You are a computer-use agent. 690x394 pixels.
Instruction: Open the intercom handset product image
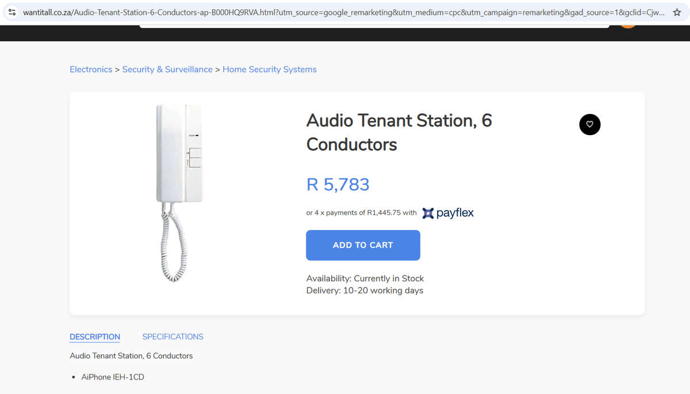179,193
